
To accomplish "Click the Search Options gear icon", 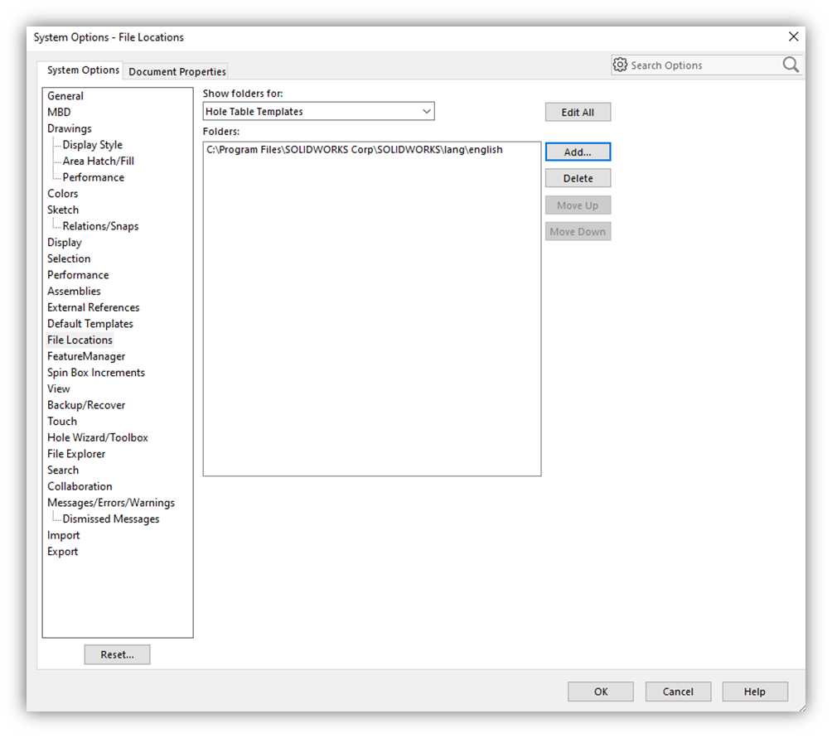I will [x=619, y=65].
